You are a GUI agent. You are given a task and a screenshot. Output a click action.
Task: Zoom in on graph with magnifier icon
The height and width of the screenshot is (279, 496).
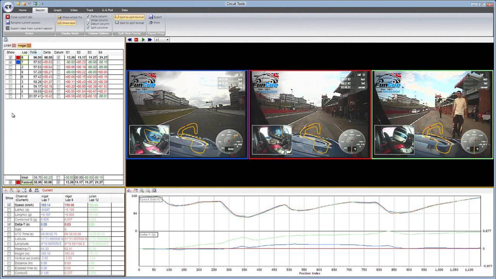click(x=142, y=190)
